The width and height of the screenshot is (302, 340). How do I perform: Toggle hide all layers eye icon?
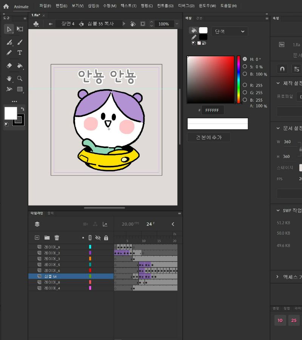pyautogui.click(x=98, y=238)
